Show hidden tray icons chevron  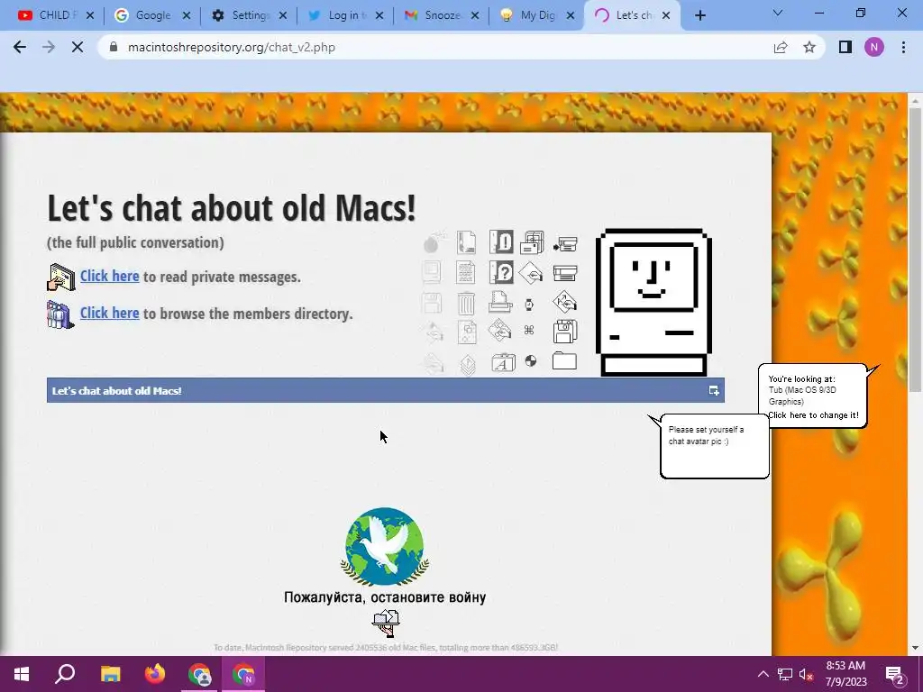[763, 674]
